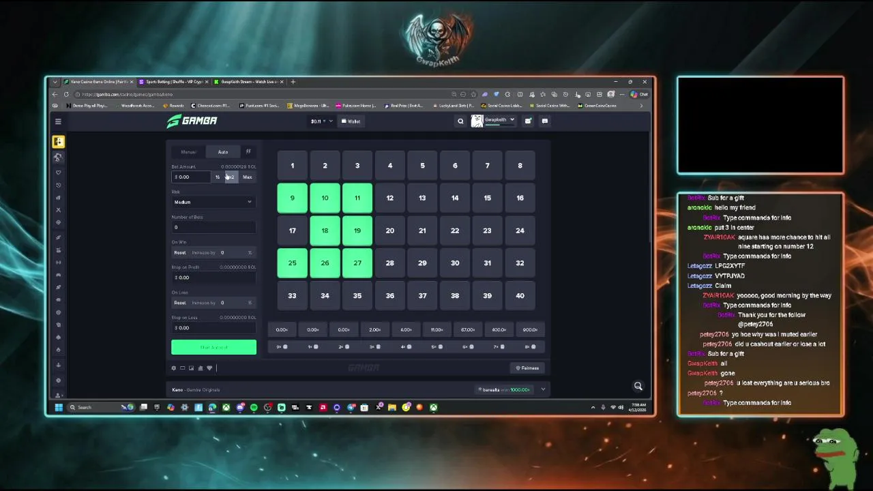Deselect Keno number 19 tile
This screenshot has width=873, height=491.
[357, 230]
